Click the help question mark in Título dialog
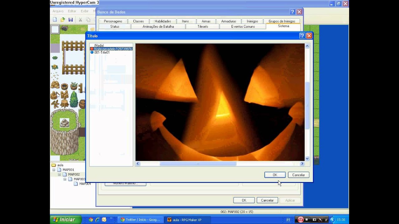This screenshot has height=224, width=399. click(x=302, y=36)
